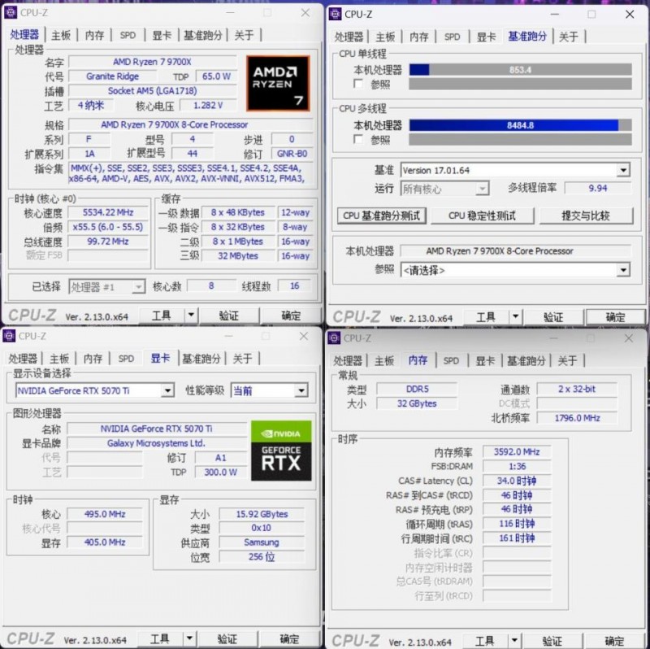This screenshot has height=649, width=650.
Task: Click 显卡品牌 value Galaxy Microsystems Ltd.
Action: [156, 443]
